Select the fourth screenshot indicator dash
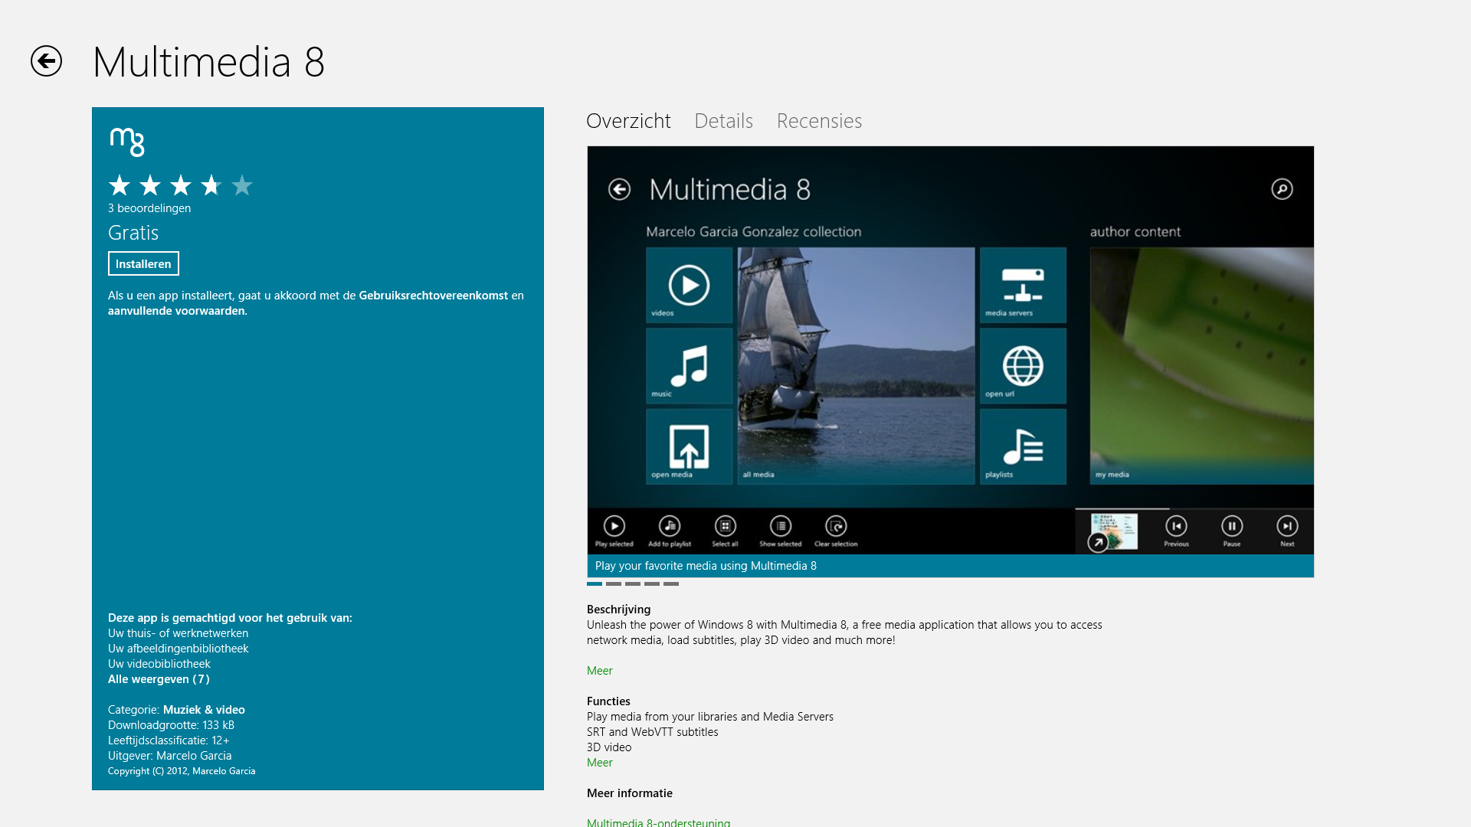This screenshot has width=1471, height=827. click(652, 583)
